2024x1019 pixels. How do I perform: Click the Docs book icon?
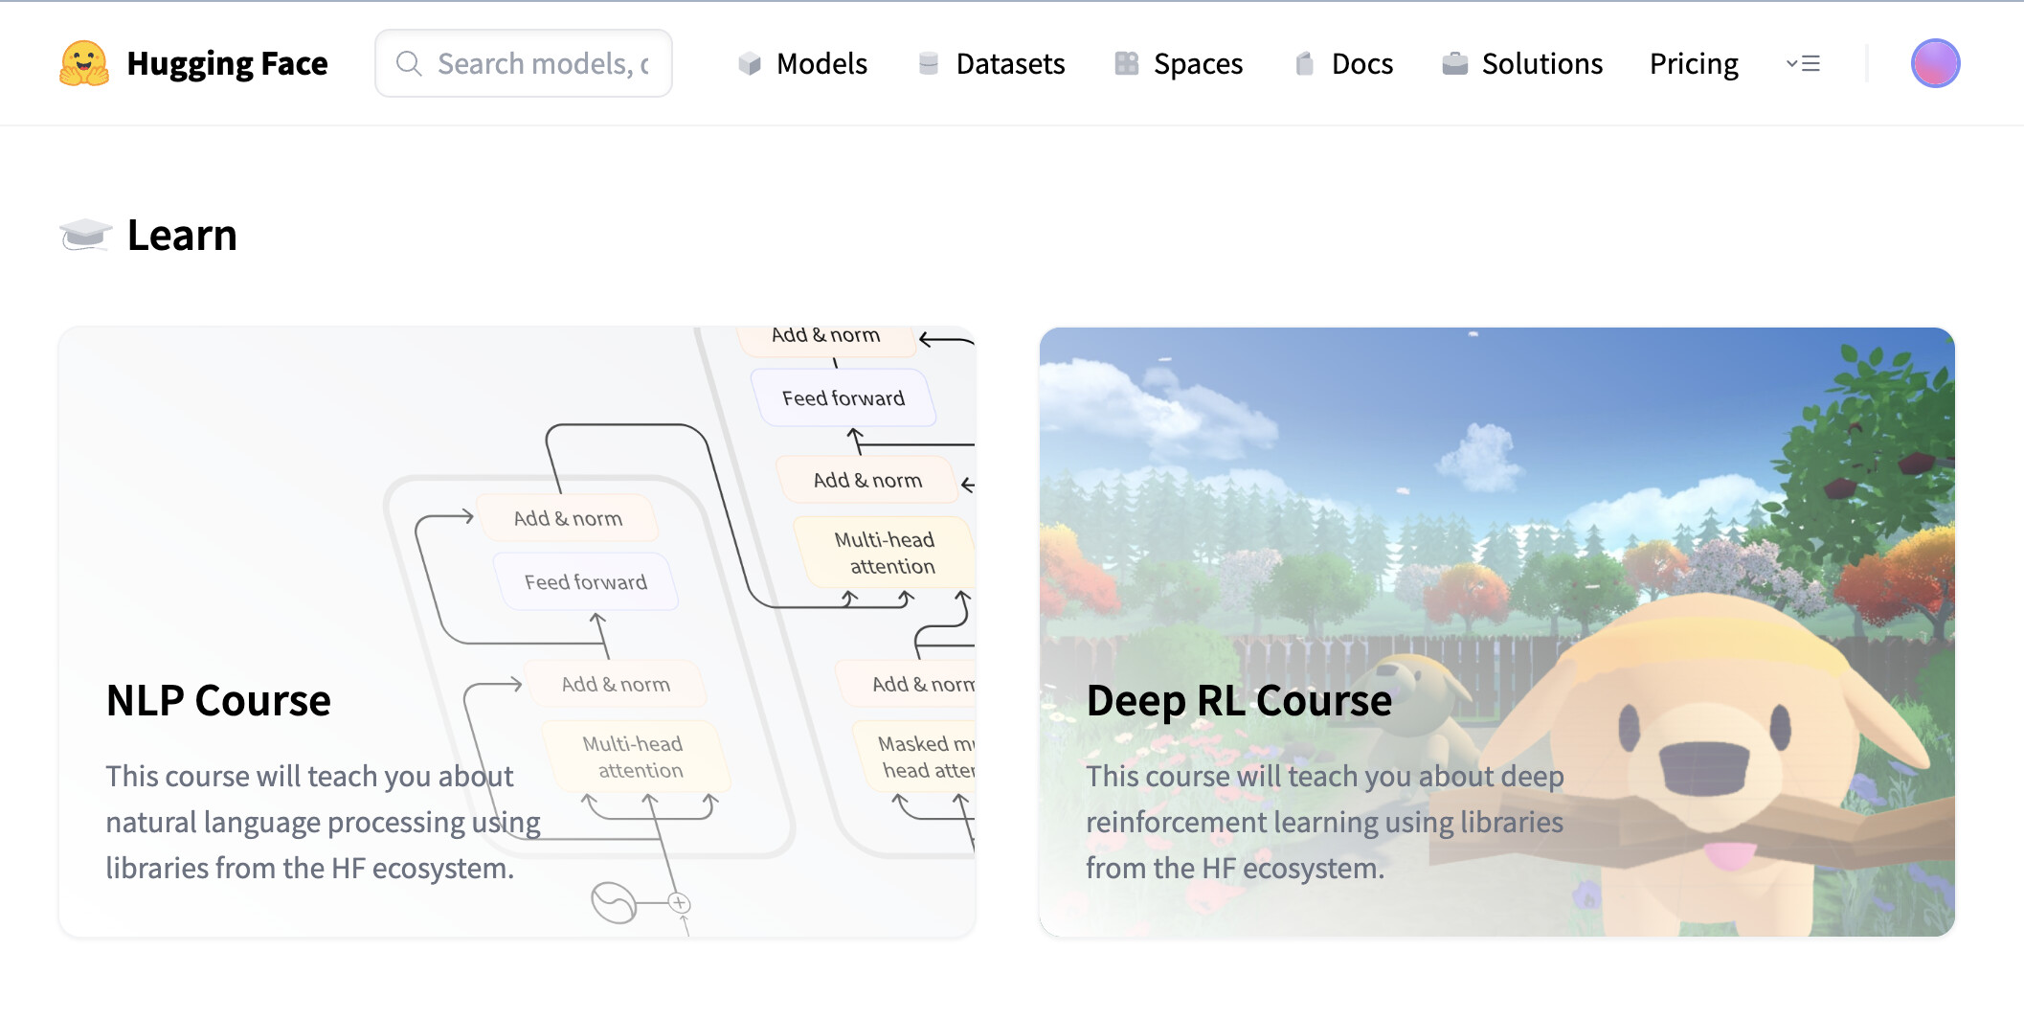(1304, 64)
